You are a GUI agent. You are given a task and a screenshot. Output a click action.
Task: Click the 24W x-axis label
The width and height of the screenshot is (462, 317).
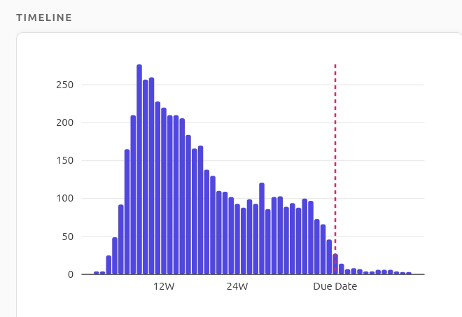click(x=237, y=286)
